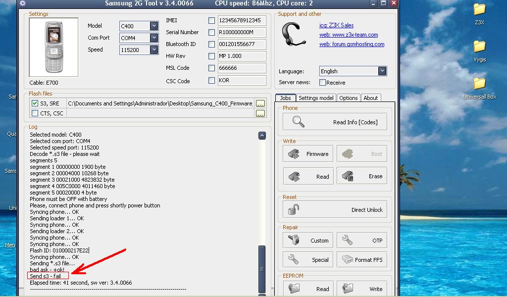The height and width of the screenshot is (297, 507).
Task: Click the C400 phone thumbnail image
Action: click(x=53, y=47)
